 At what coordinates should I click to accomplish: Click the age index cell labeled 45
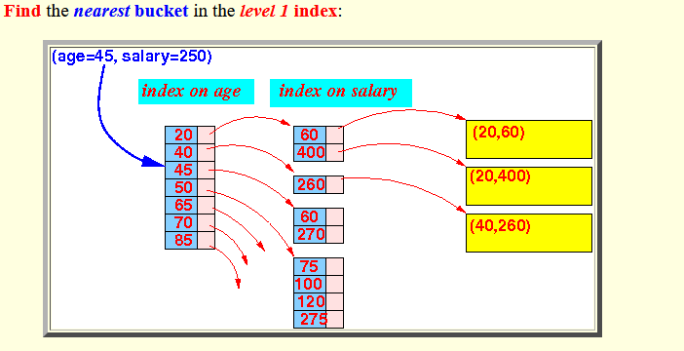[x=181, y=170]
